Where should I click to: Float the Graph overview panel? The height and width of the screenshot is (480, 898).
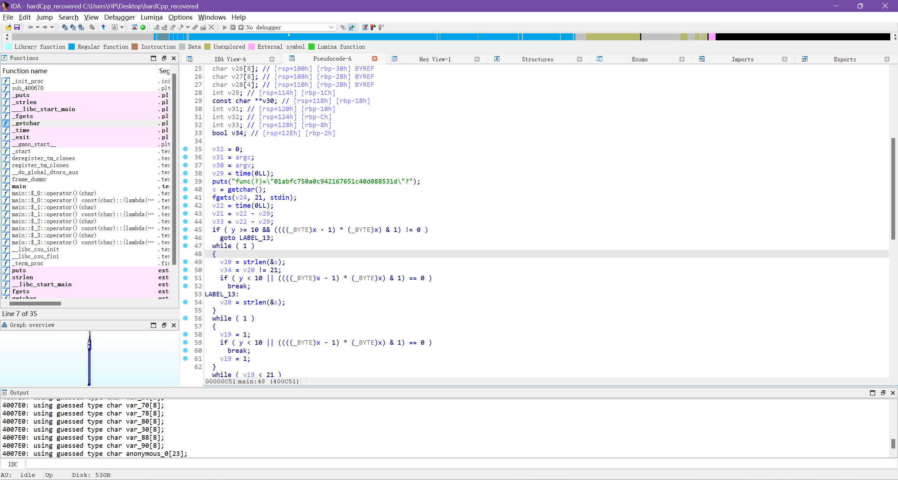click(x=164, y=325)
